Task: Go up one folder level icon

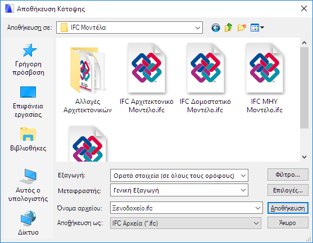Action: (x=228, y=27)
